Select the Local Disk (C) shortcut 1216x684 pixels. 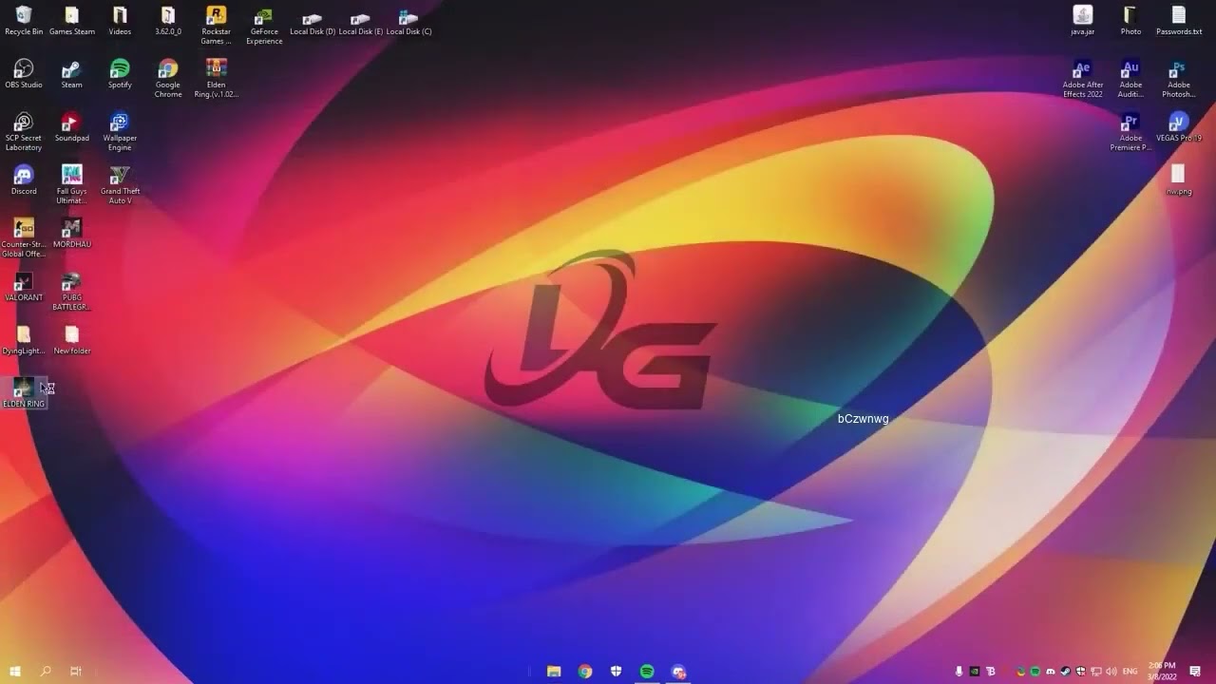(x=408, y=21)
